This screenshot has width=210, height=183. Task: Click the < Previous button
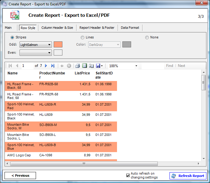[x=20, y=175]
